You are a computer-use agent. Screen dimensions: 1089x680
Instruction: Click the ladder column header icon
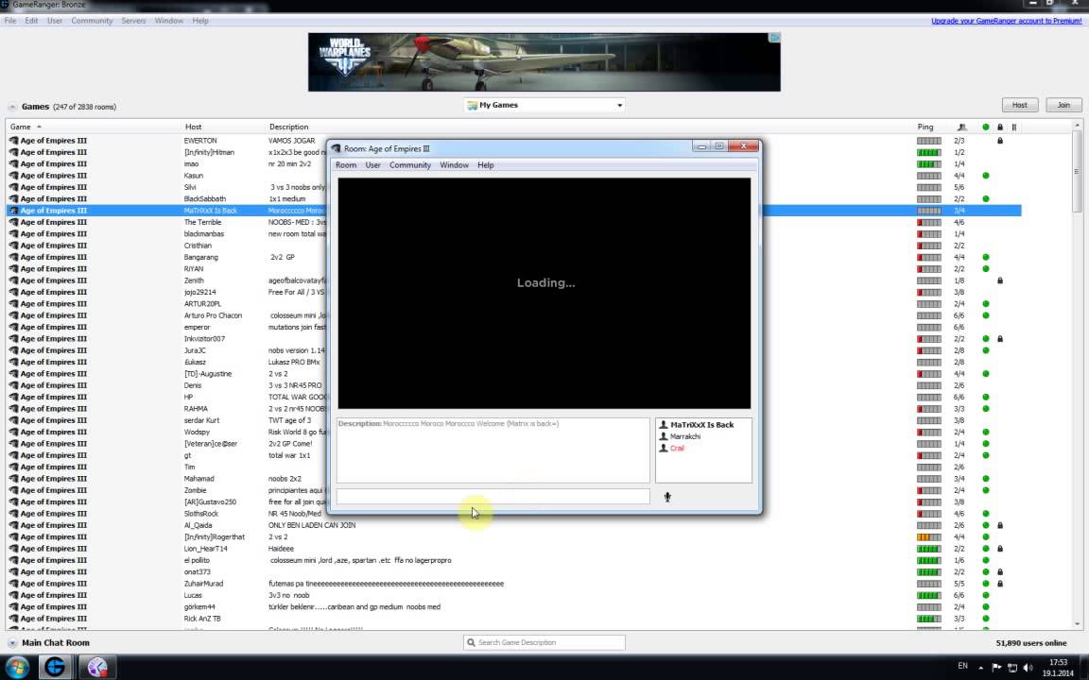[1014, 127]
